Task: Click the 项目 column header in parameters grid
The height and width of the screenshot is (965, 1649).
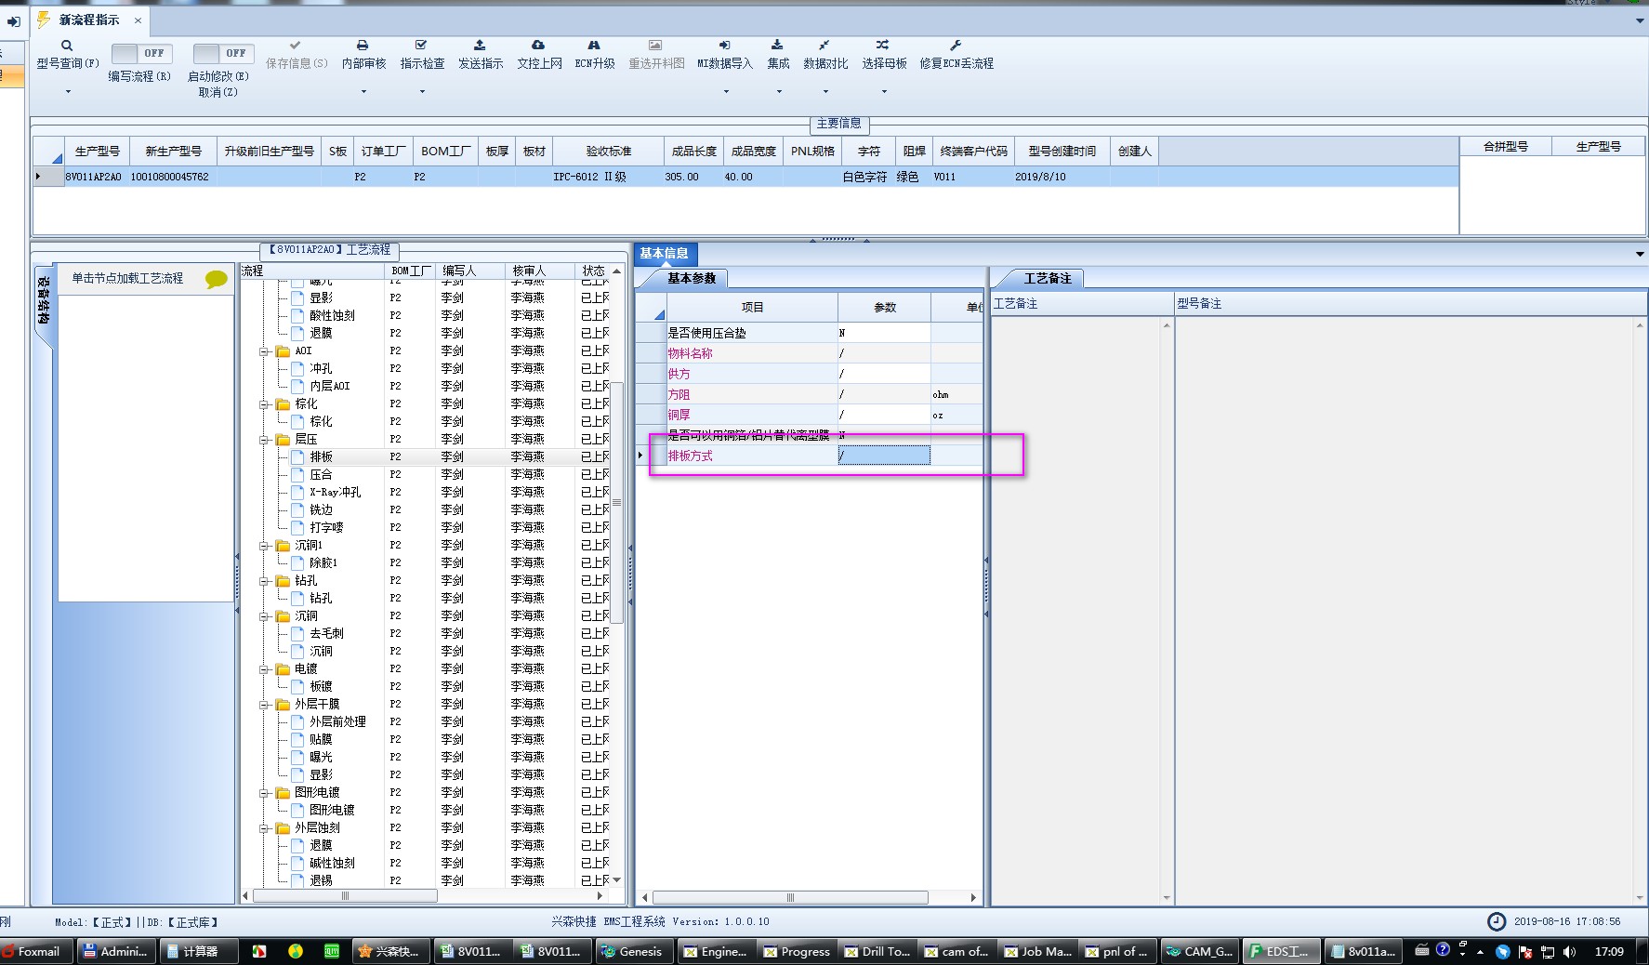Action: coord(752,307)
